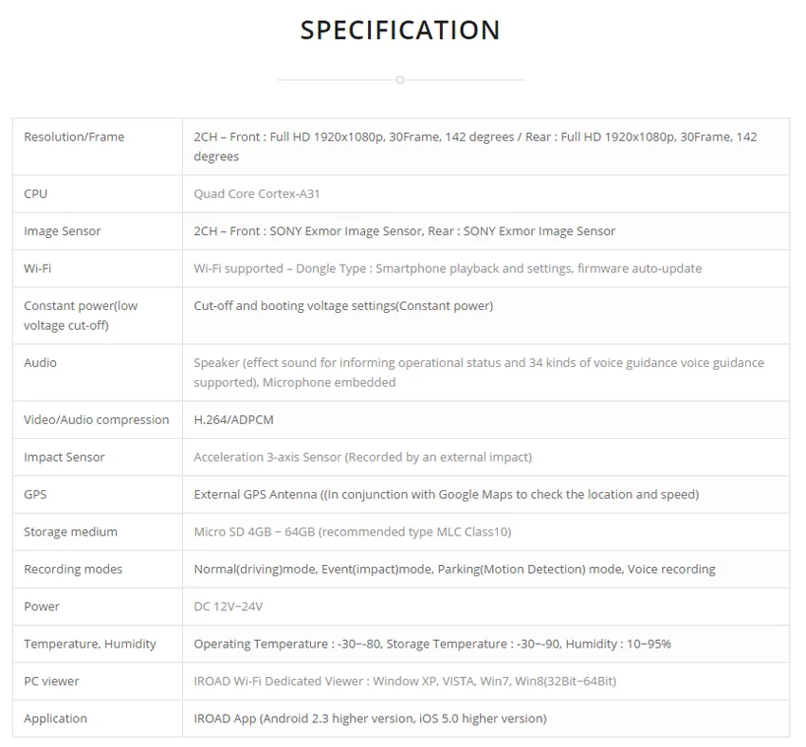The image size is (806, 747).
Task: Click the PC viewer row label
Action: [51, 682]
